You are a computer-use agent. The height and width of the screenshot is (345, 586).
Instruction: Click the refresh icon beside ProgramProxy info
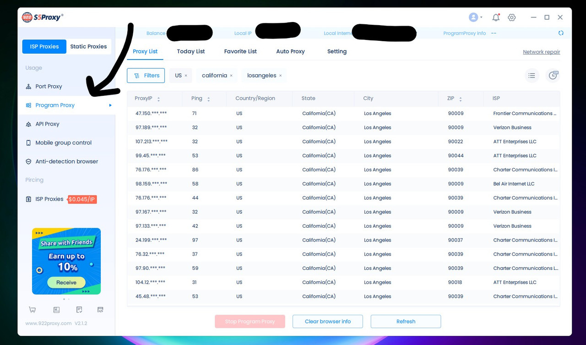tap(561, 33)
